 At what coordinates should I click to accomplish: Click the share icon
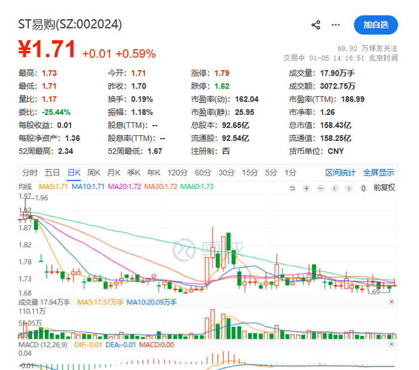point(316,25)
